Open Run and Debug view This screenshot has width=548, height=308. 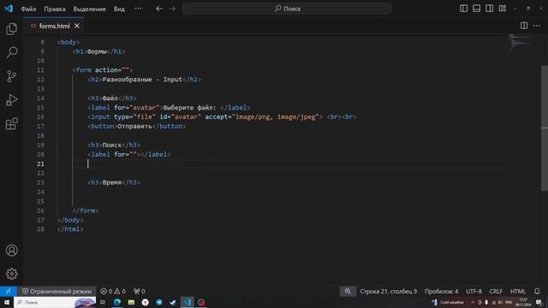coord(11,100)
